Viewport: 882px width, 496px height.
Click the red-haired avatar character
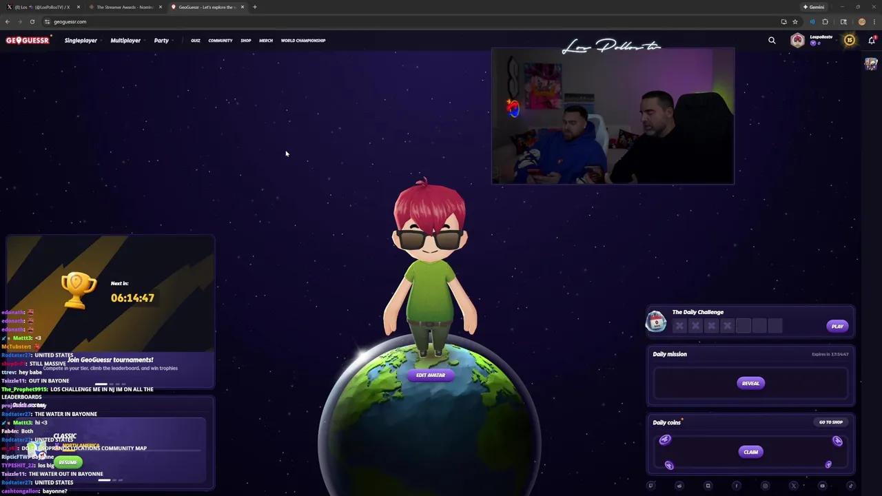430,269
